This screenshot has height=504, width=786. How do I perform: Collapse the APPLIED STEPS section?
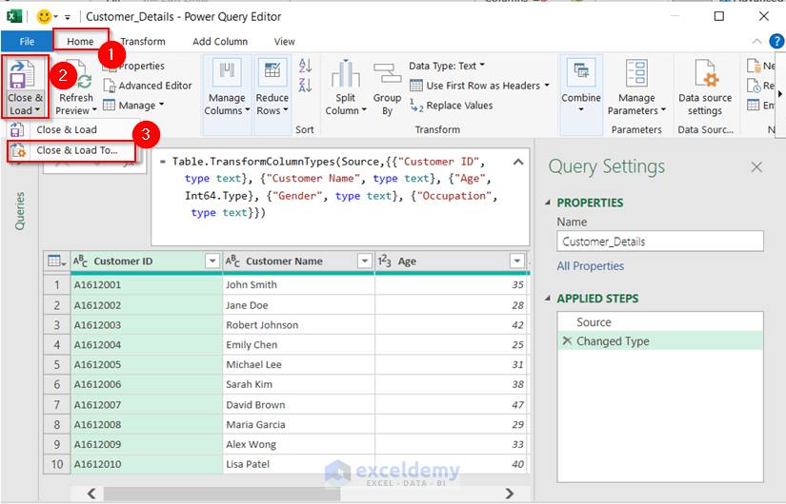549,299
